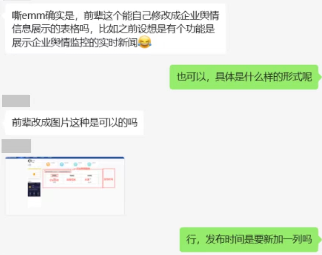322x255 pixels.
Task: Click the red-outlined first column header in image
Action: (54, 176)
